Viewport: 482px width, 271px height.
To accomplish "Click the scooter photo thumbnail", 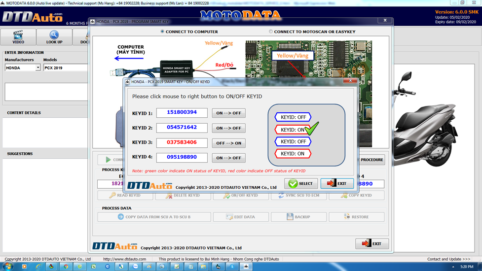I will pos(426,120).
